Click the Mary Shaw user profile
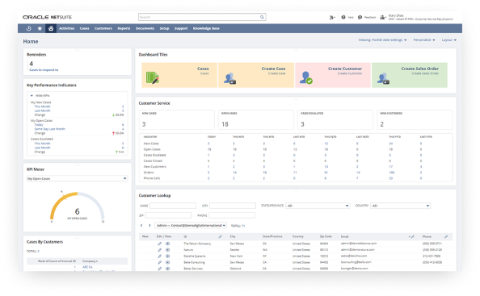The width and height of the screenshot is (480, 296). coord(420,18)
